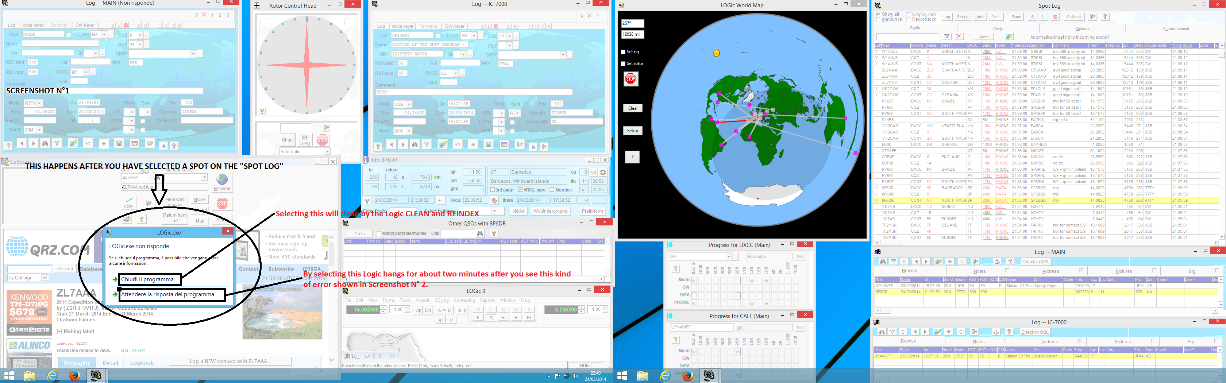Click filter funnel icon in Log MAIN toolbar
Image resolution: width=1226 pixels, height=383 pixels.
[57, 143]
